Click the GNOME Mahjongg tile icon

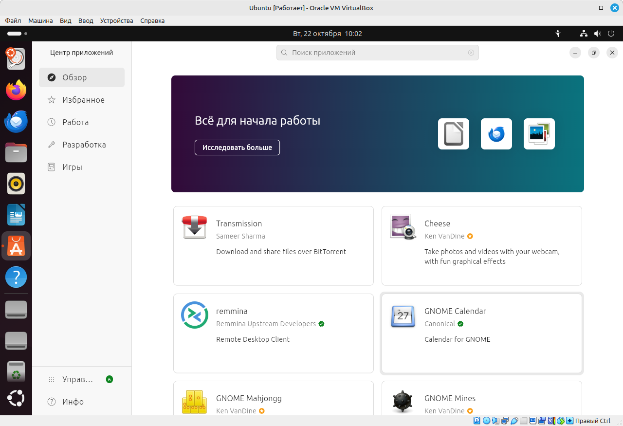click(194, 402)
